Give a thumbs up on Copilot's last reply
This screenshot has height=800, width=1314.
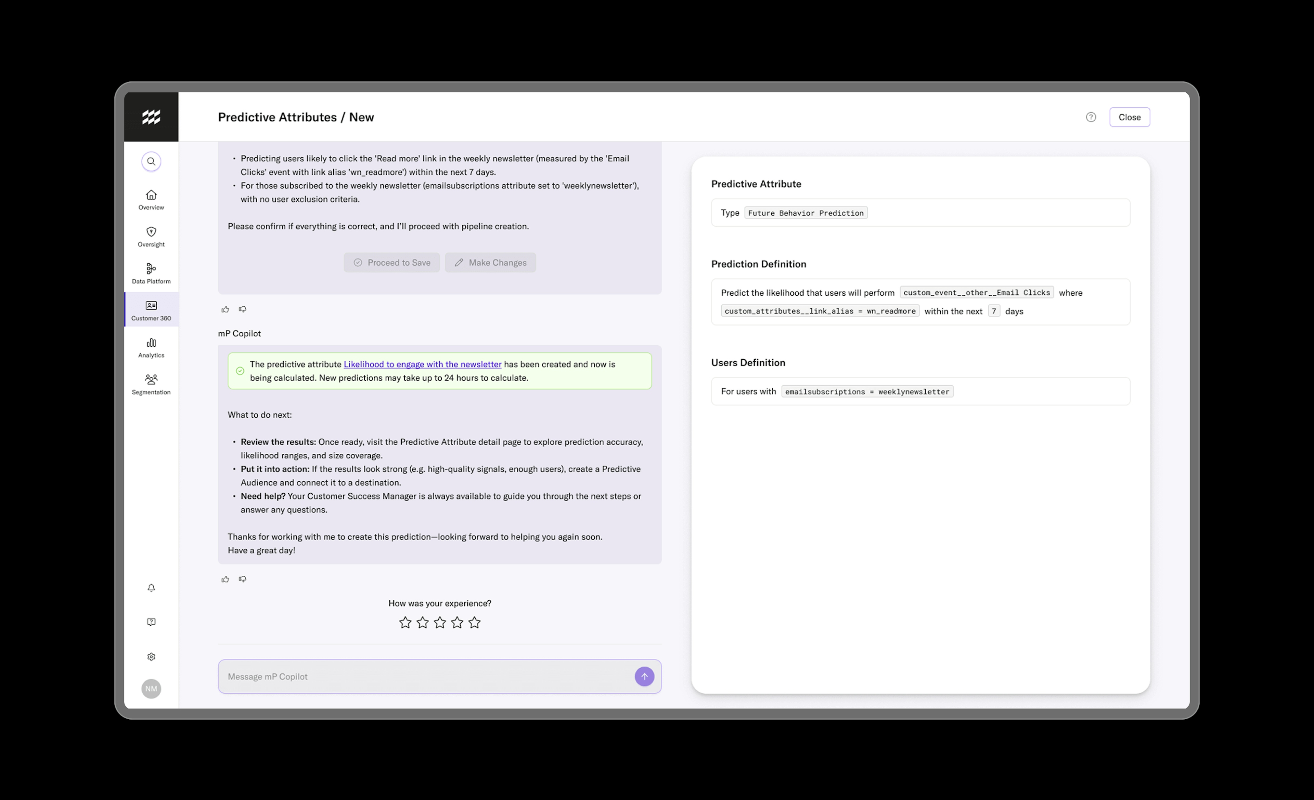[x=224, y=579]
